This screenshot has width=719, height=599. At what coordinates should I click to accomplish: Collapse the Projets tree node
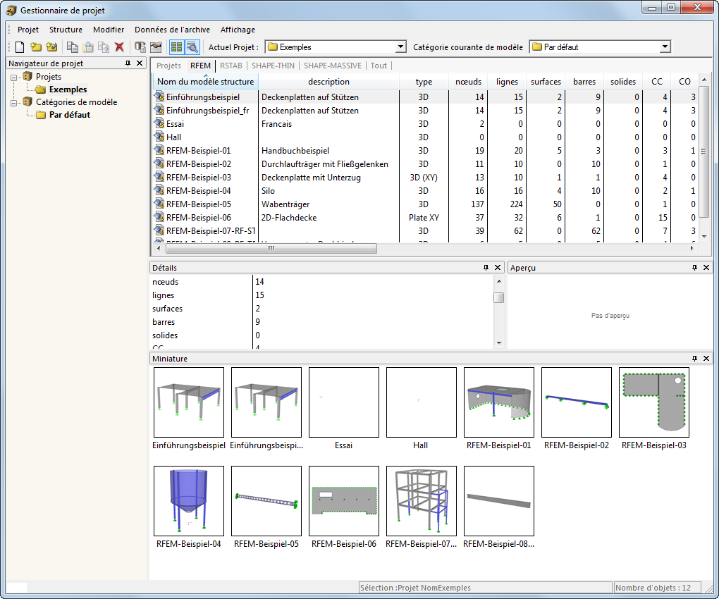click(15, 77)
